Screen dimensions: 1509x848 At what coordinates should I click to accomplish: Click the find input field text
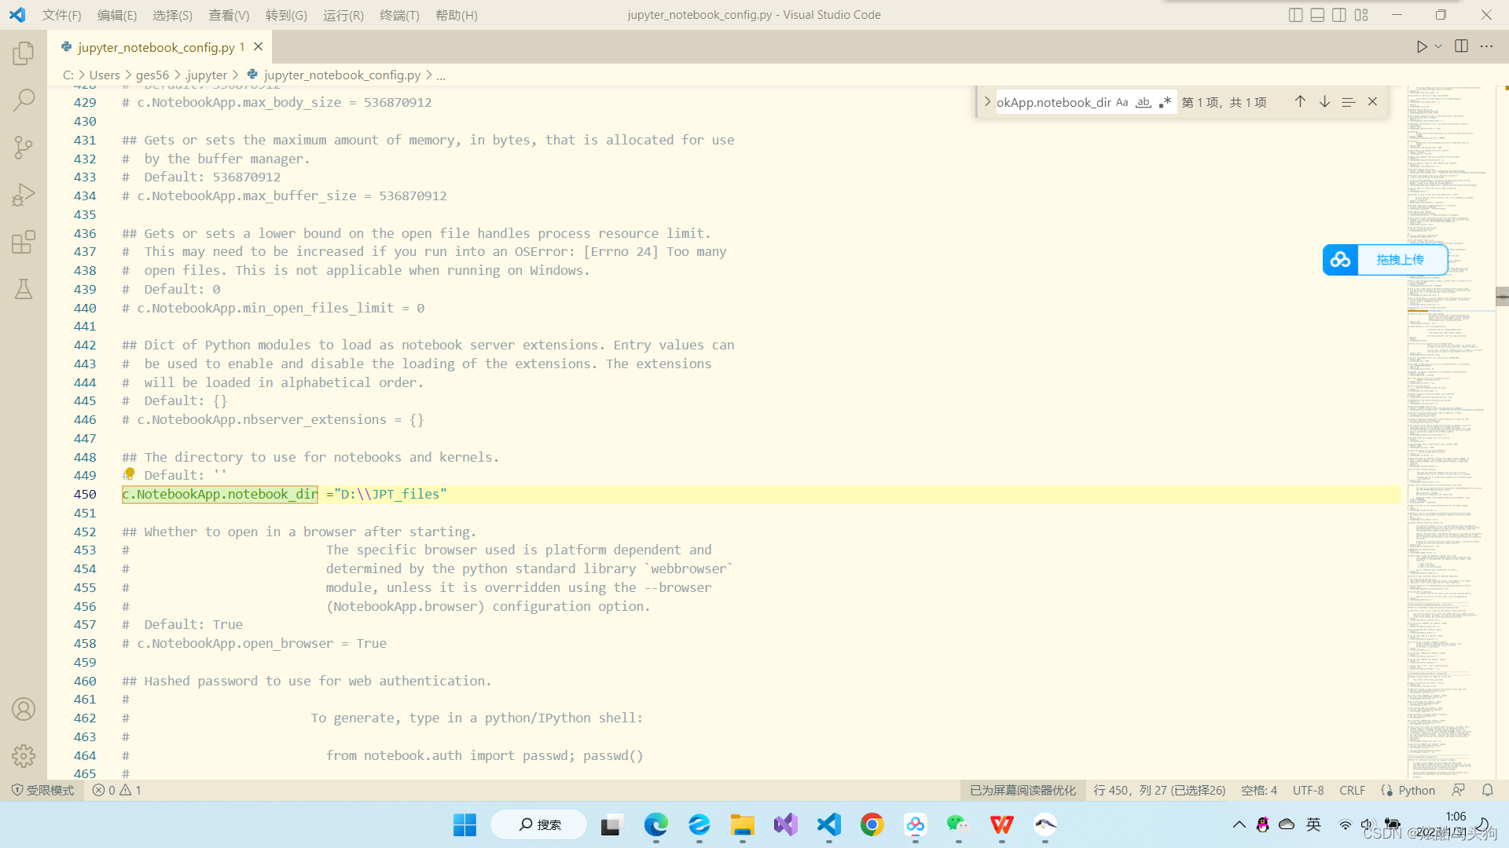coord(1052,102)
